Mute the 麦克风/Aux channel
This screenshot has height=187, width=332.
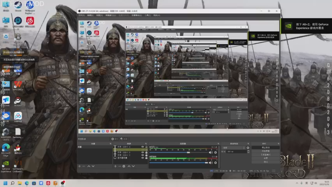[210, 153]
